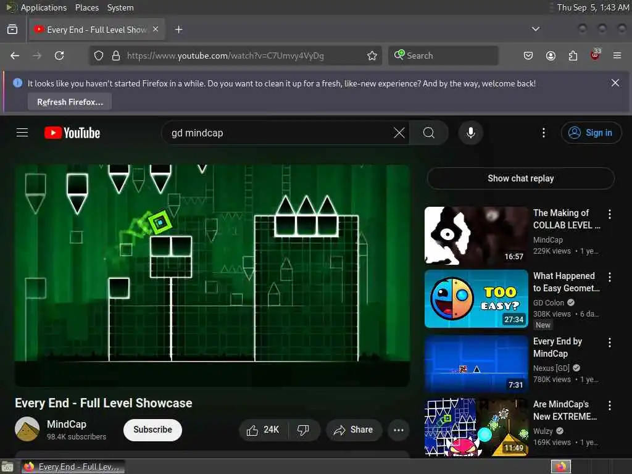The image size is (632, 474).
Task: Open Firefox account icon
Action: (551, 56)
